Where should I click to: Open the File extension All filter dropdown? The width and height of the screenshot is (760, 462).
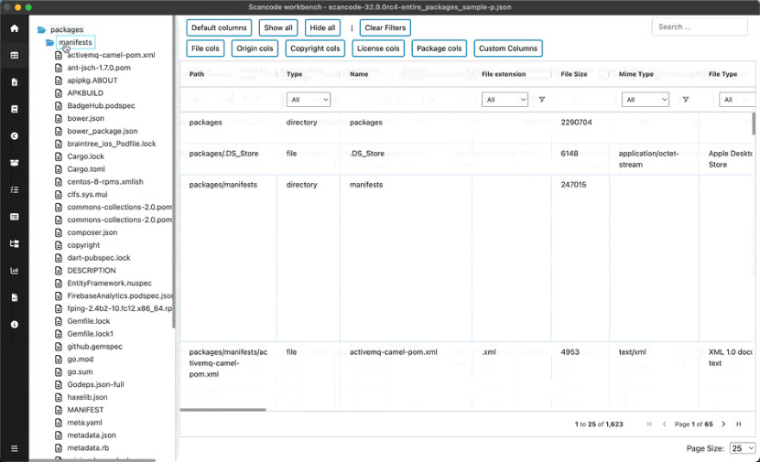[505, 100]
